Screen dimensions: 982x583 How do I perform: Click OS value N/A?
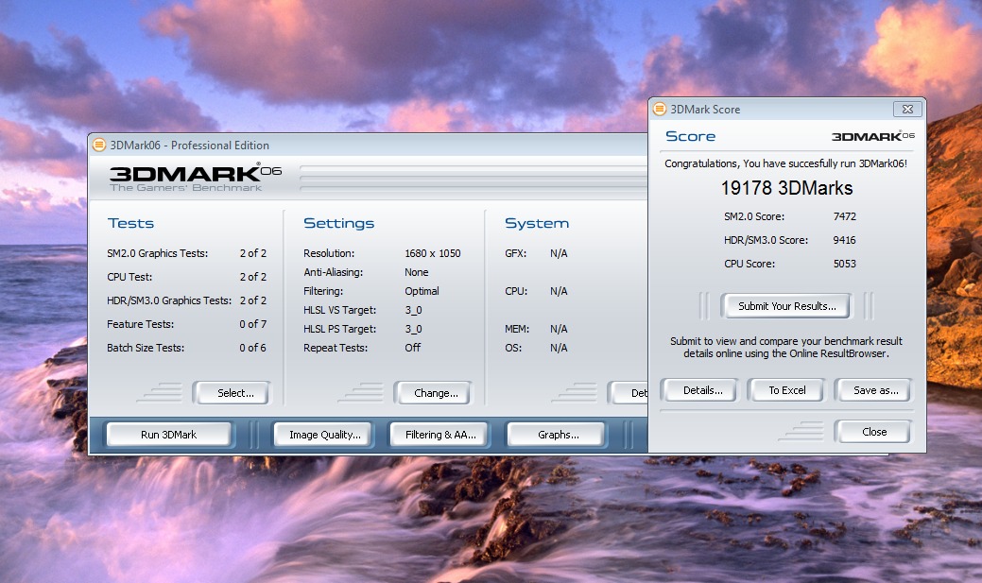click(x=559, y=348)
